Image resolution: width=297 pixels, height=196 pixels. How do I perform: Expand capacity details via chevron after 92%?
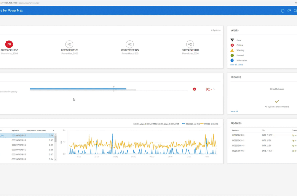pyautogui.click(x=214, y=89)
